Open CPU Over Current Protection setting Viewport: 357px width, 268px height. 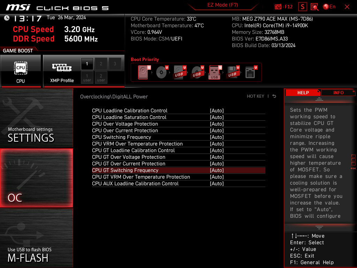tap(178, 131)
